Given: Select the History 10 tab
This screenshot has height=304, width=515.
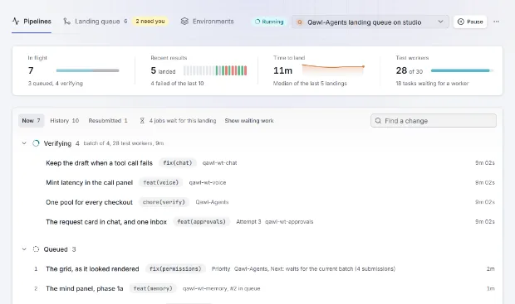Looking at the screenshot, I should [65, 121].
